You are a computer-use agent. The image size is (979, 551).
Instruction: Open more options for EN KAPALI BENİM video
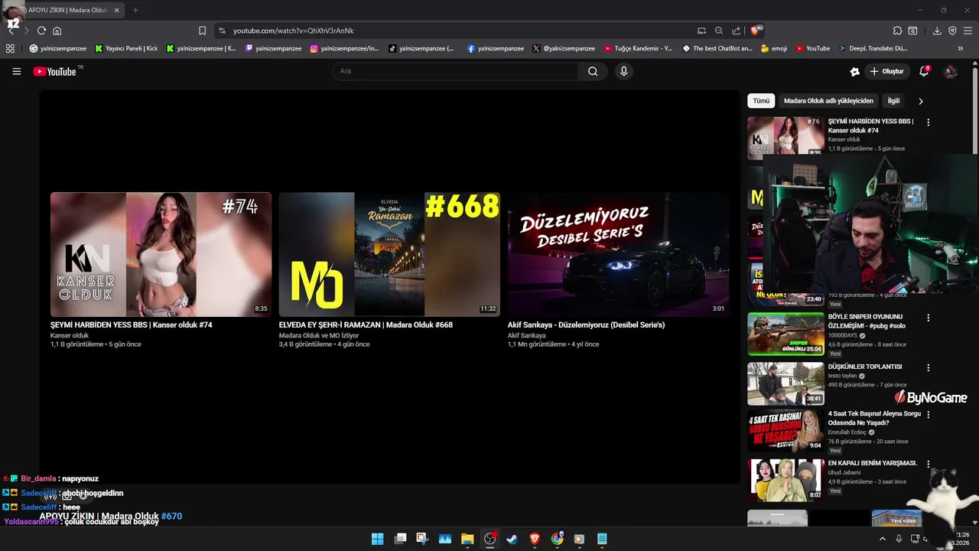point(929,464)
